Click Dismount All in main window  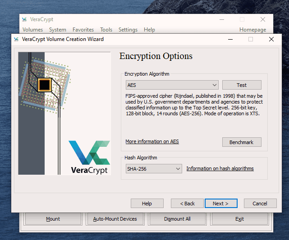177,219
